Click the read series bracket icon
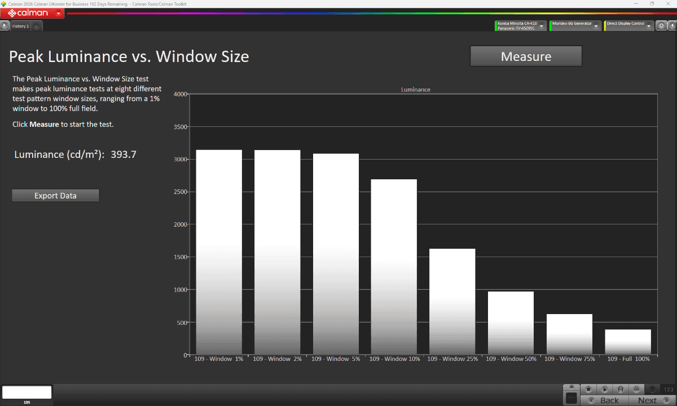The width and height of the screenshot is (677, 406). 620,389
